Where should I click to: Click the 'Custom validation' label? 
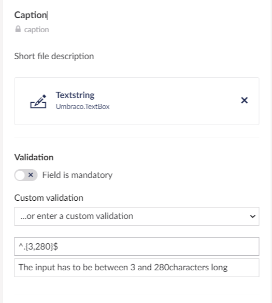pyautogui.click(x=49, y=198)
